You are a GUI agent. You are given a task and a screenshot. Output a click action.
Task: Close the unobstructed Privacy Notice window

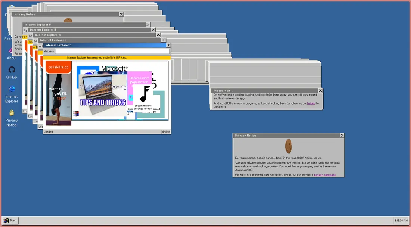342,136
